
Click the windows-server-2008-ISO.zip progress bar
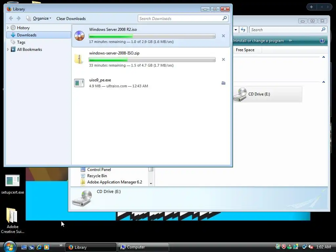pyautogui.click(x=152, y=60)
